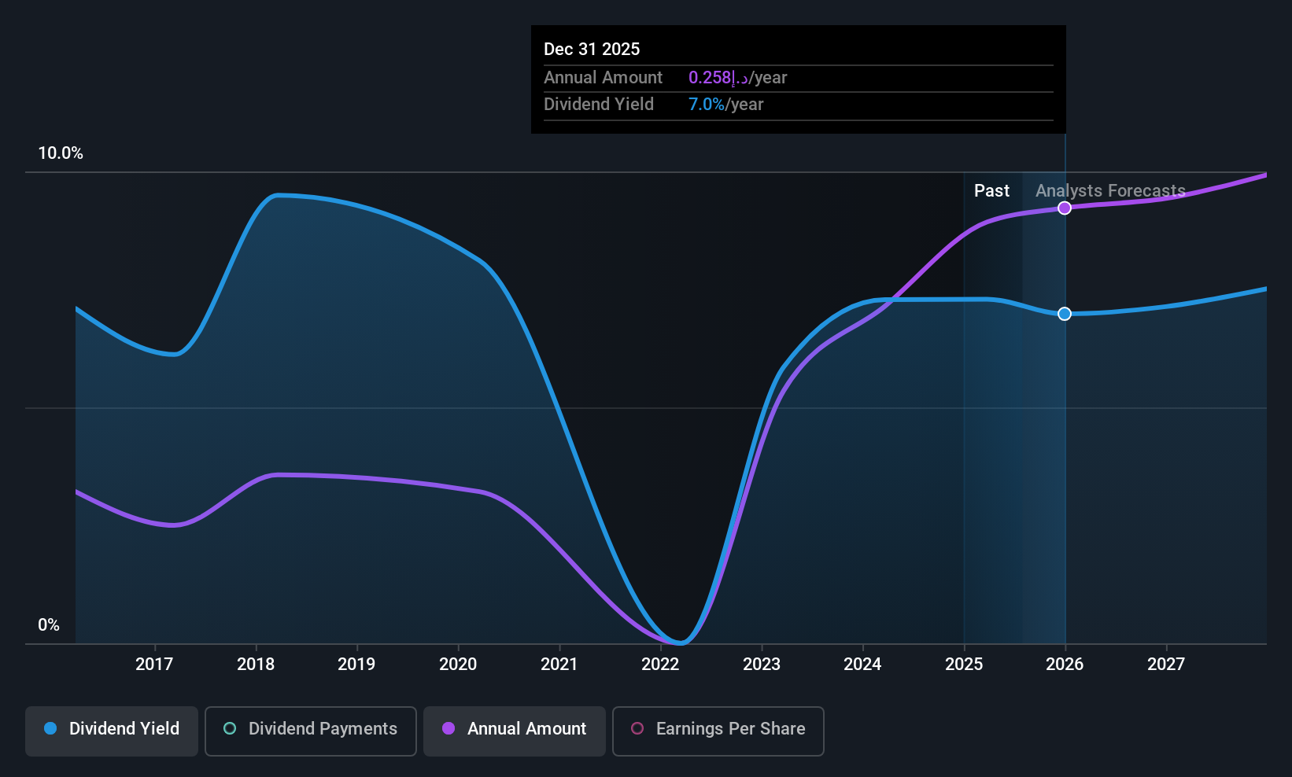This screenshot has height=777, width=1292.
Task: Click the Annual Amount tooltip row label
Action: tap(604, 78)
